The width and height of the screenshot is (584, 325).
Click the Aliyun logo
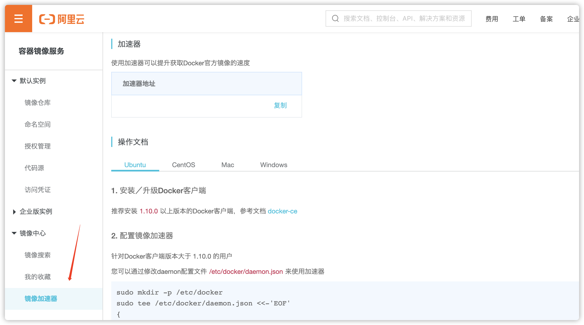coord(62,19)
